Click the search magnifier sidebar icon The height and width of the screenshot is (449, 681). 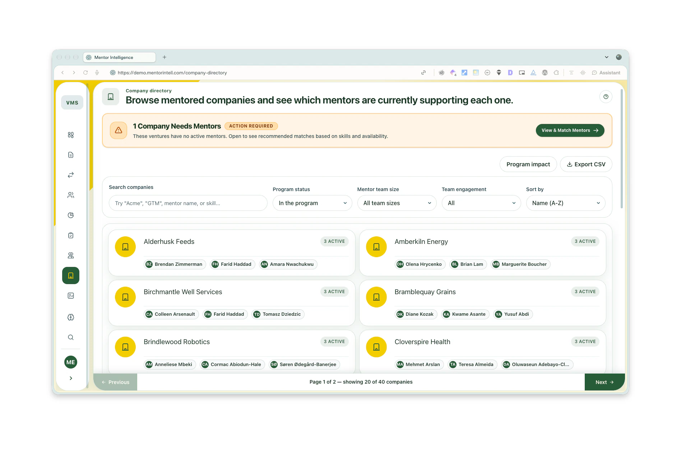pos(71,337)
